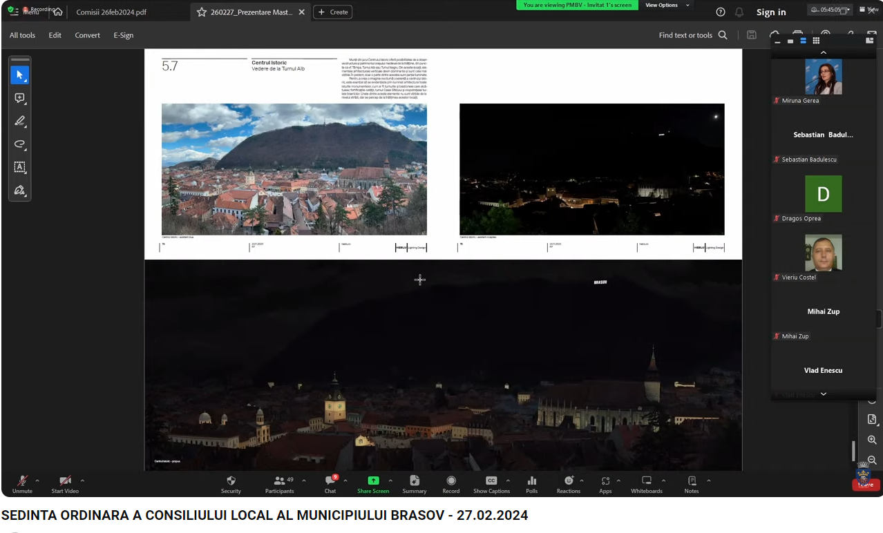This screenshot has width=883, height=533.
Task: Choose the Add Comment tool
Action: 19,98
